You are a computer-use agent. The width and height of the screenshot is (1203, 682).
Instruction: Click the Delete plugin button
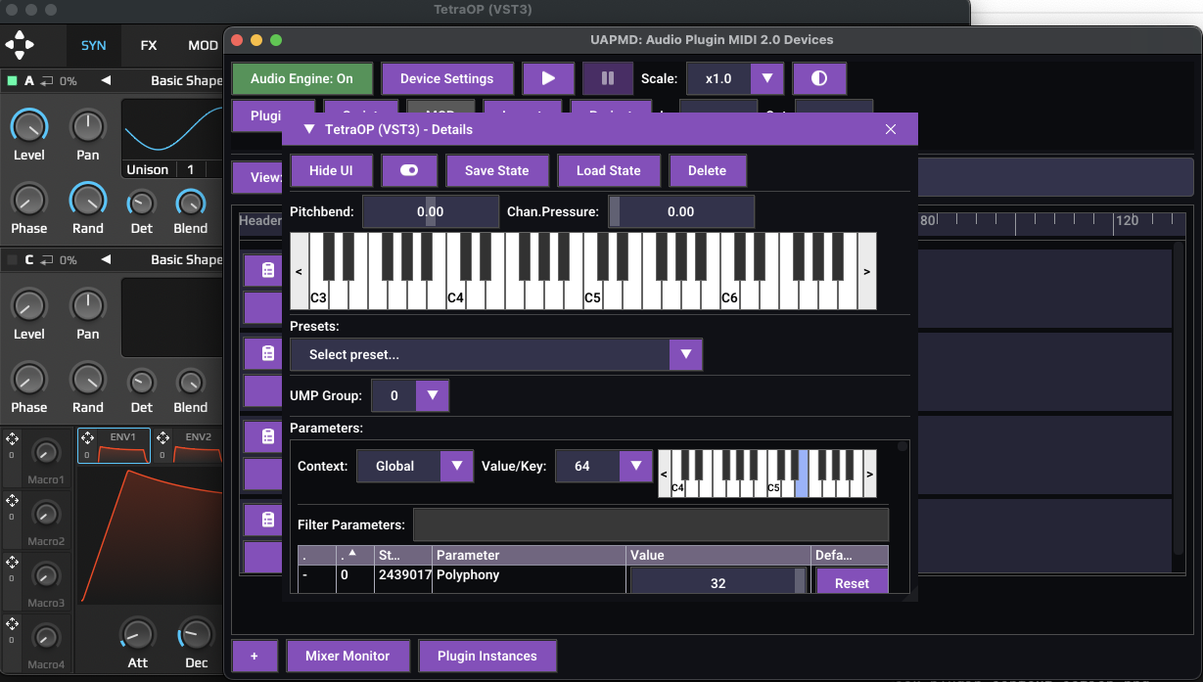click(x=707, y=170)
